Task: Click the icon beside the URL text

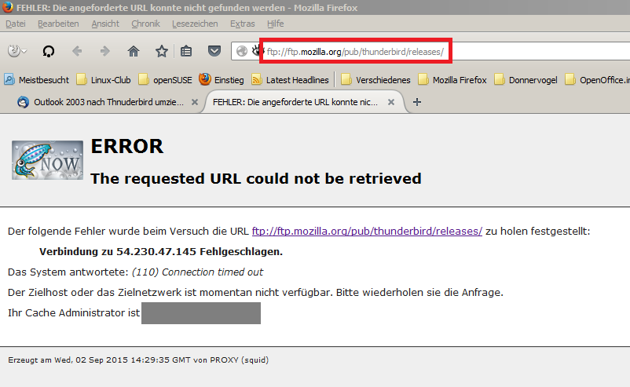Action: 257,51
